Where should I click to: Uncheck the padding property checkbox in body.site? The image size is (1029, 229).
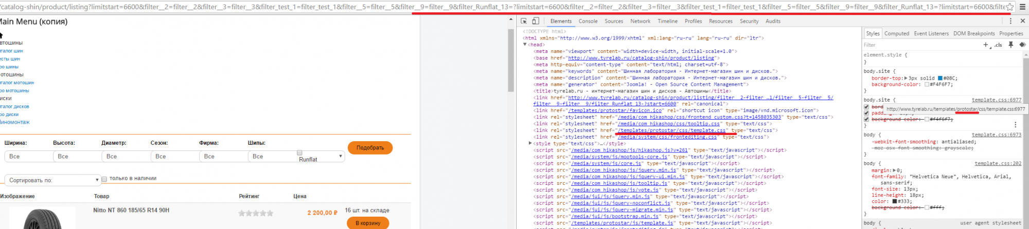[x=866, y=113]
